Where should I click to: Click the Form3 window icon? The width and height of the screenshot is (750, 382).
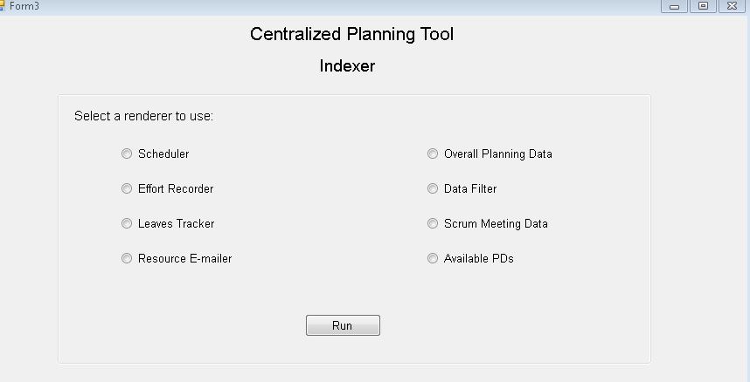coord(3,5)
